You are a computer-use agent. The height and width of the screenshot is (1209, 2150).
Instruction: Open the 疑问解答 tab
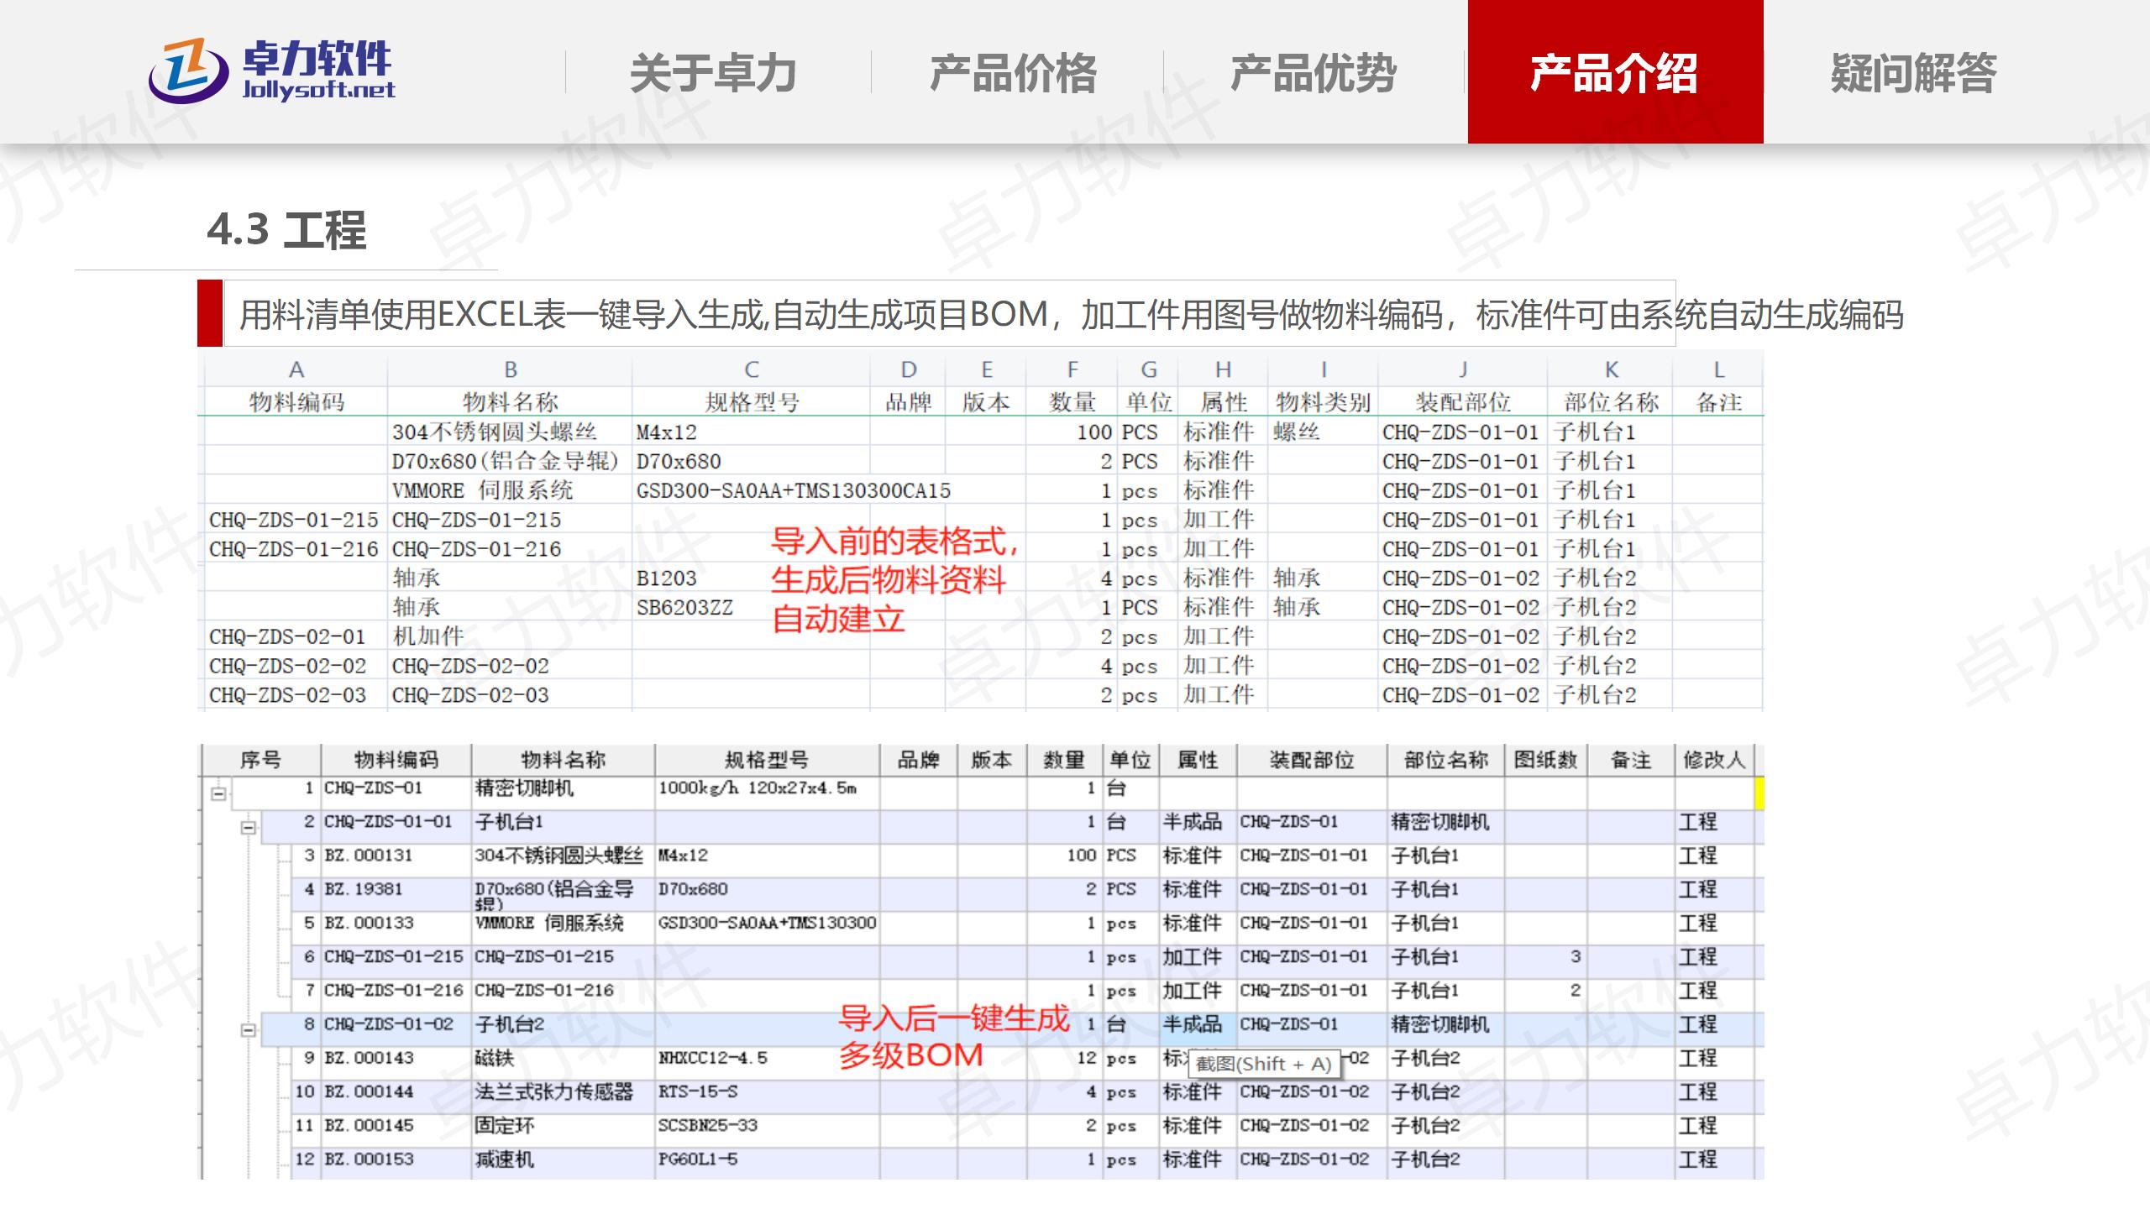coord(1913,72)
